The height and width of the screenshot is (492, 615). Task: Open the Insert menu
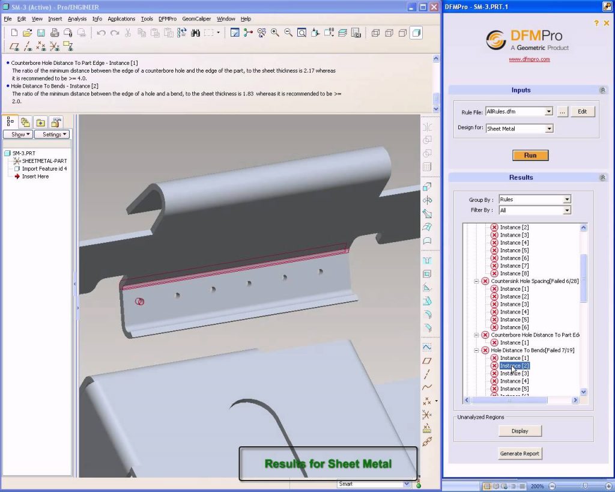55,19
